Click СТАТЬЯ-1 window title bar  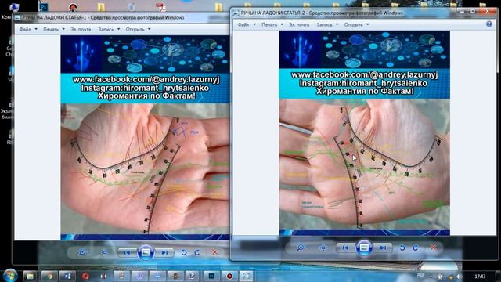click(121, 17)
